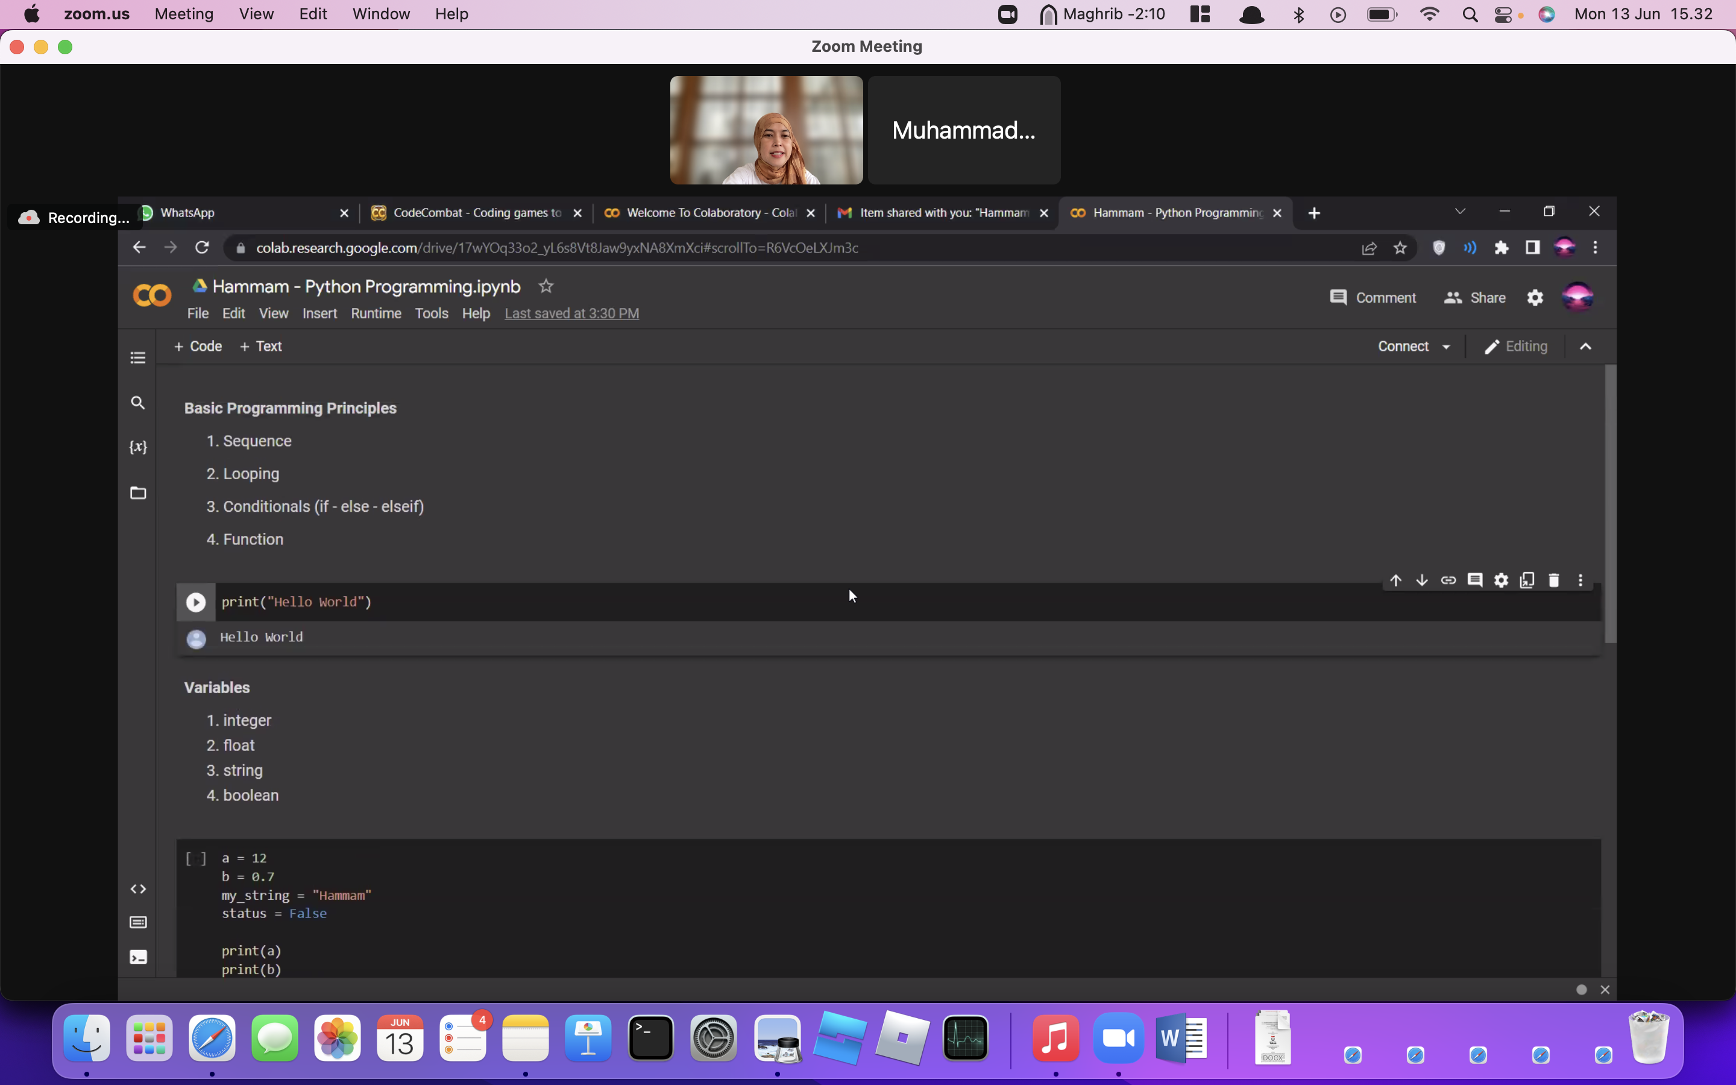Expand the Connect runtime dropdown arrow
The image size is (1736, 1085).
(1446, 347)
